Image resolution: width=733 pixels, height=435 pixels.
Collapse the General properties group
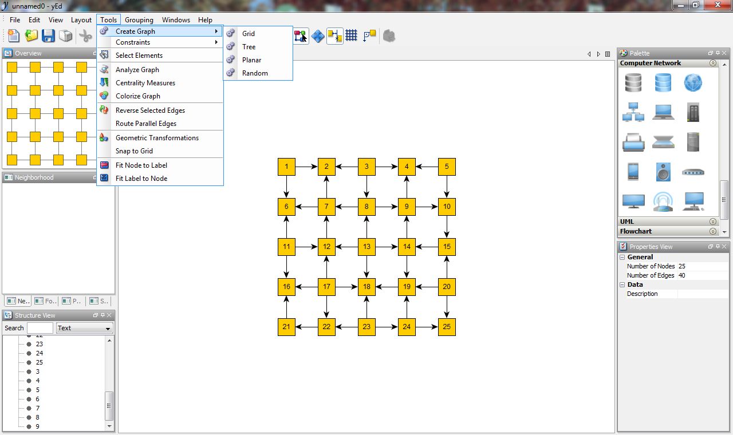coord(622,257)
